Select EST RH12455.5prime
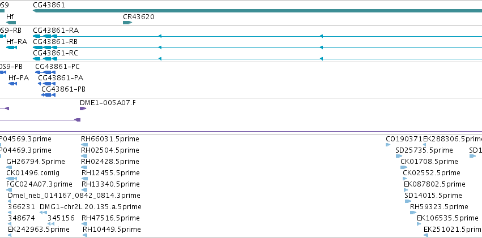 pyautogui.click(x=110, y=173)
